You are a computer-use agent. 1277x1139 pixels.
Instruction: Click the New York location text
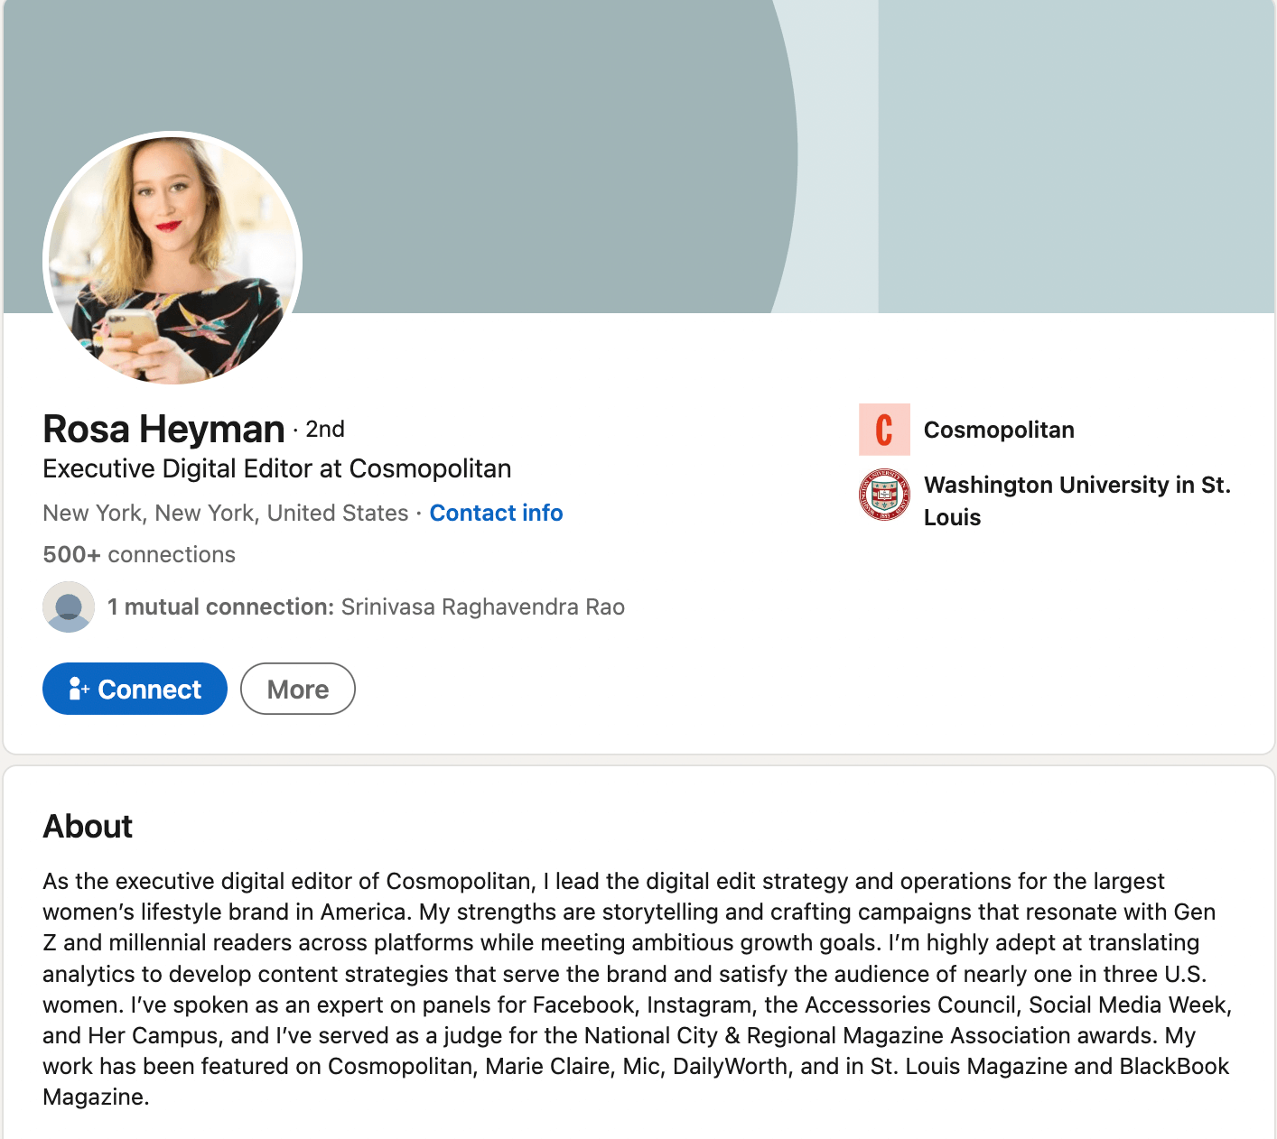pyautogui.click(x=226, y=513)
